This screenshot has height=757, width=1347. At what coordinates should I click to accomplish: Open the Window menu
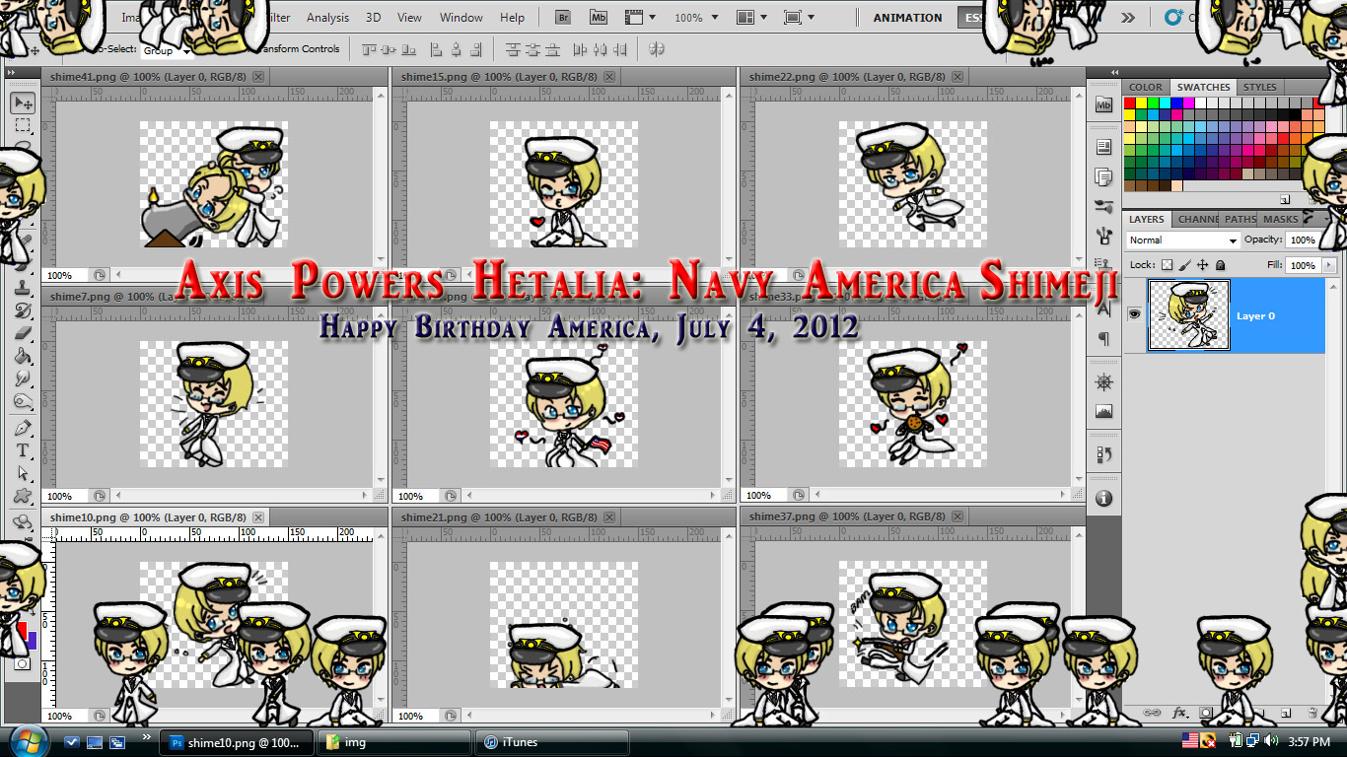tap(461, 18)
